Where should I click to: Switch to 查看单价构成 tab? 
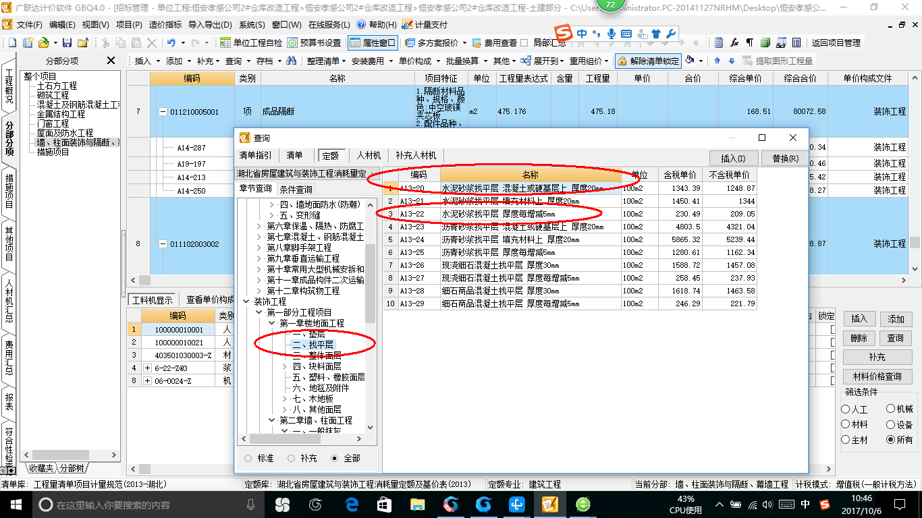tap(209, 300)
